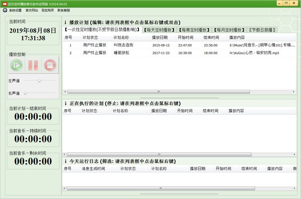
Task: Sort play plan list by 结束时间 header
Action: (x=211, y=38)
